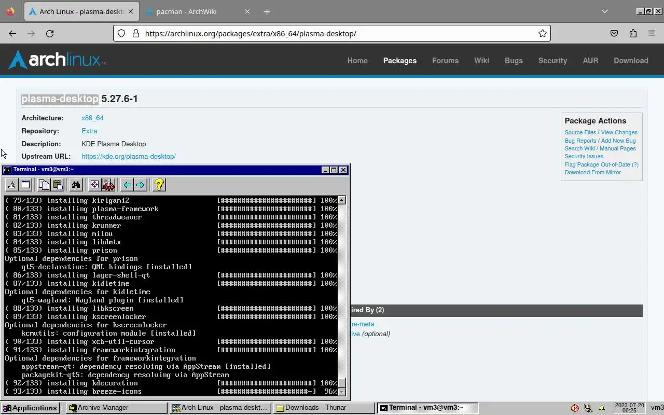Click the Firefox forward arrow
This screenshot has width=664, height=415.
tap(31, 33)
